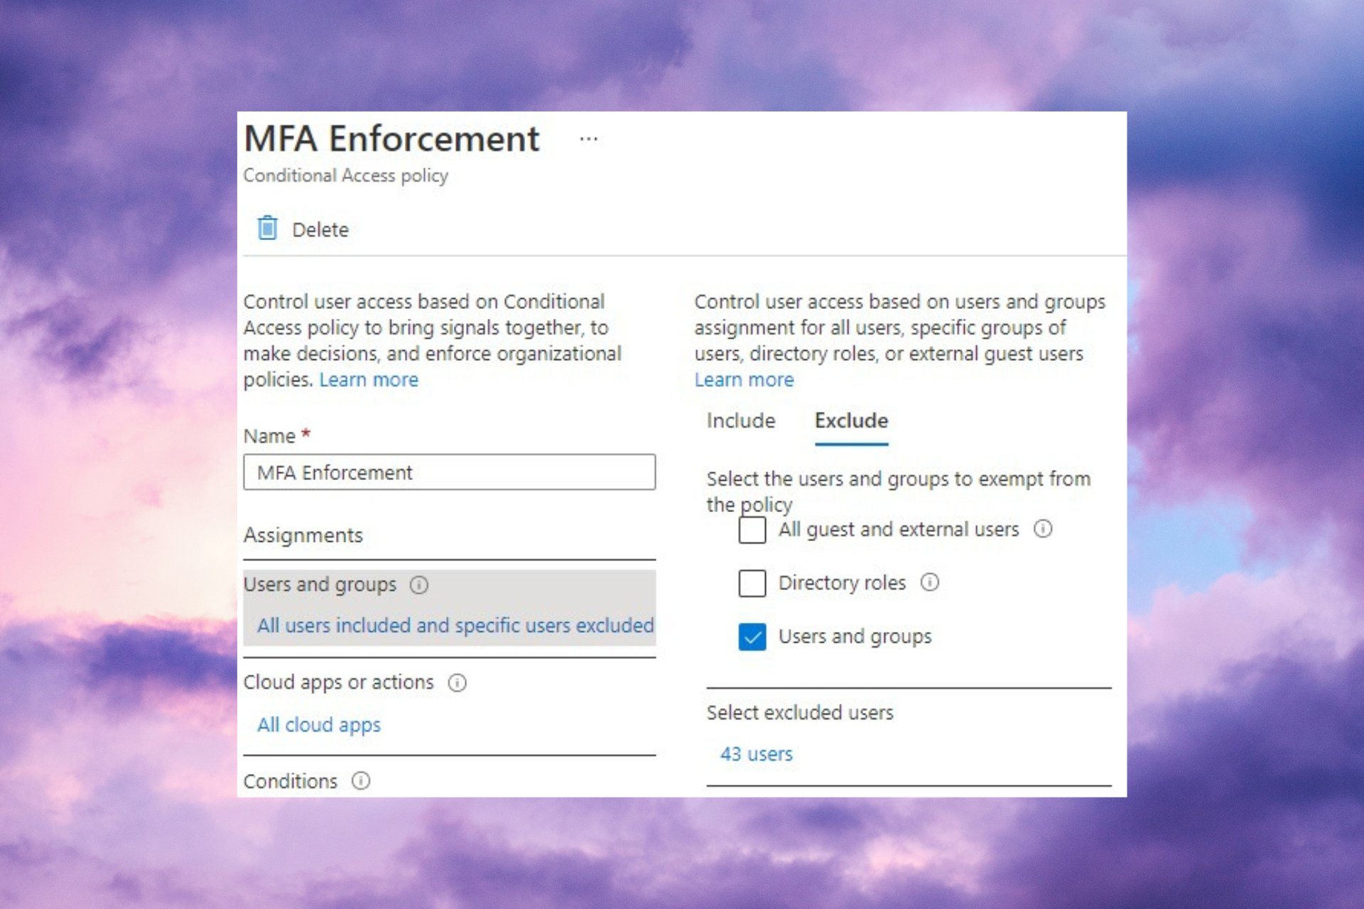Click the info icon beside Directory roles
The height and width of the screenshot is (909, 1364).
click(929, 583)
